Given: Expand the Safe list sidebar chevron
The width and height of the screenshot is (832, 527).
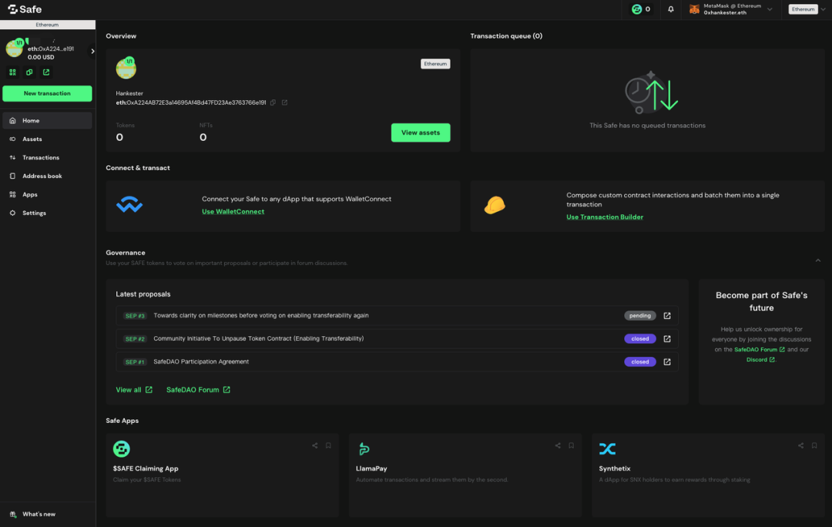Looking at the screenshot, I should 92,52.
